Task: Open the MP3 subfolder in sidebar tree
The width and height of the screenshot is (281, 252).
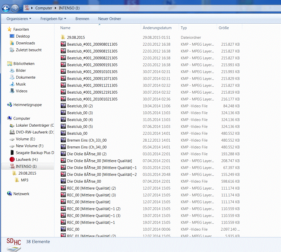Action: pyautogui.click(x=25, y=180)
